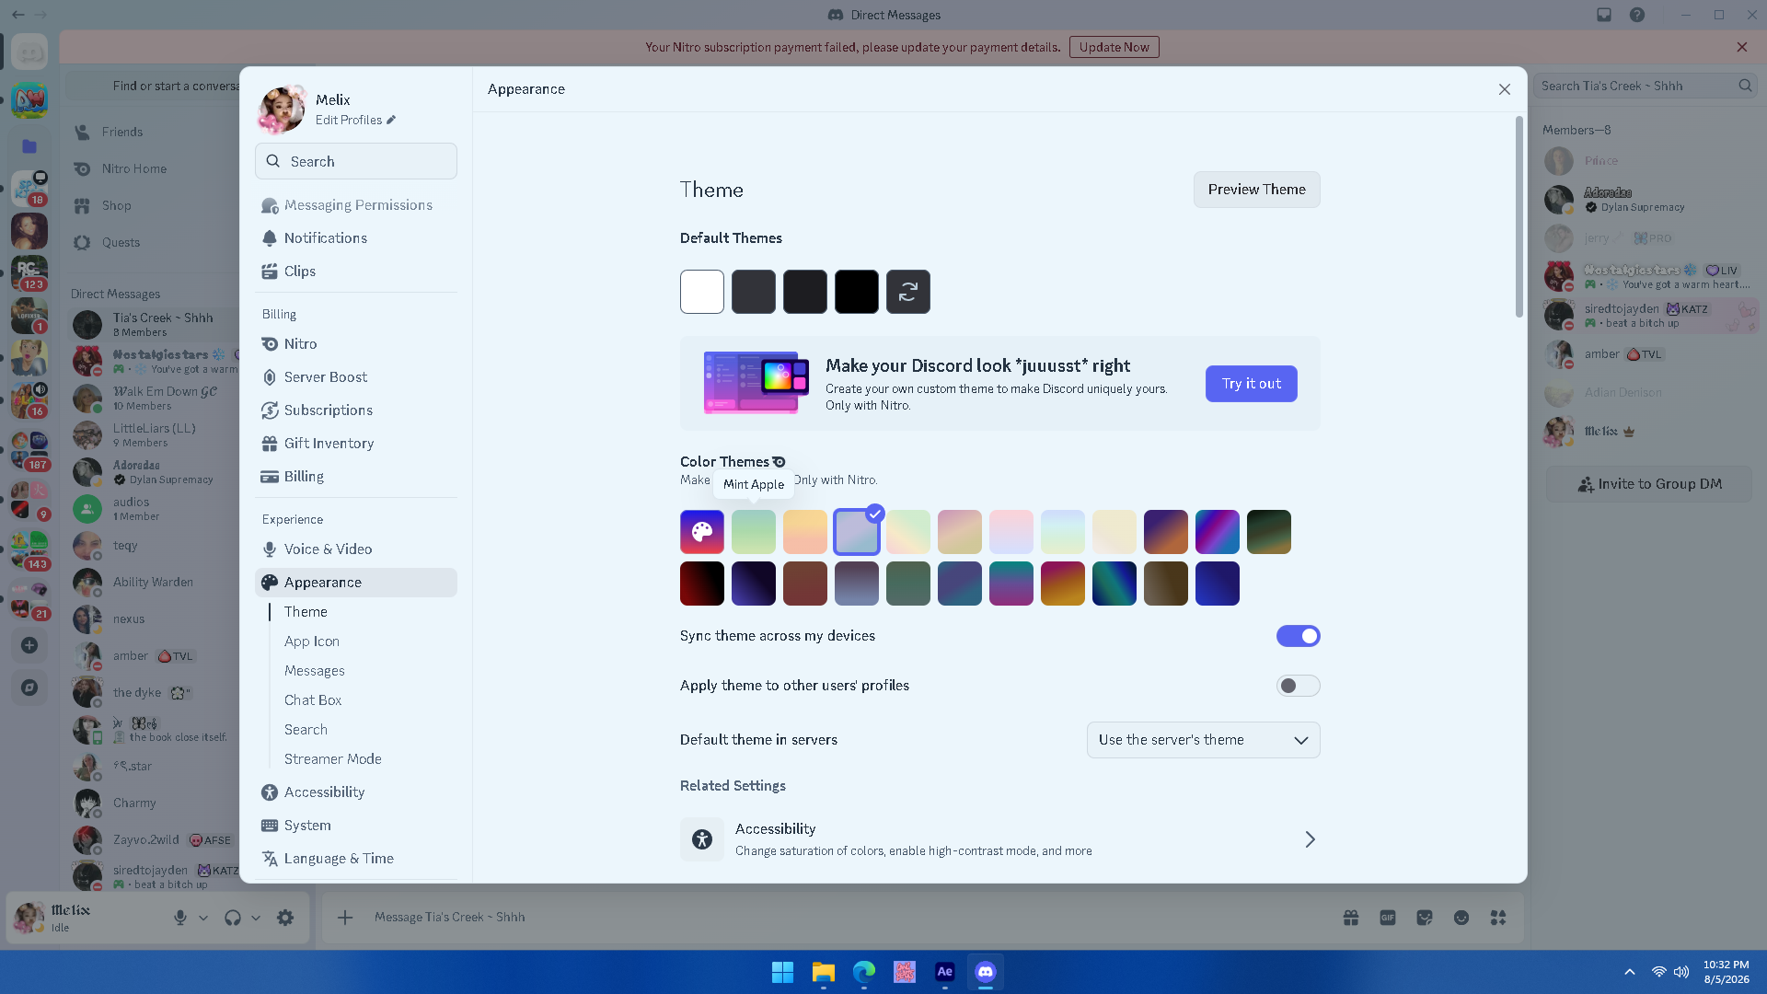
Task: Open Microsoft Edge from taskbar
Action: click(863, 972)
